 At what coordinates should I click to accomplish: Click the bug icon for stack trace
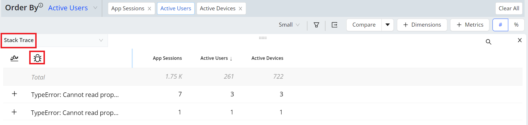point(37,58)
